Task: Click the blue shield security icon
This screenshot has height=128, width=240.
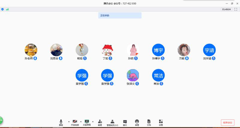Action: [3, 9]
